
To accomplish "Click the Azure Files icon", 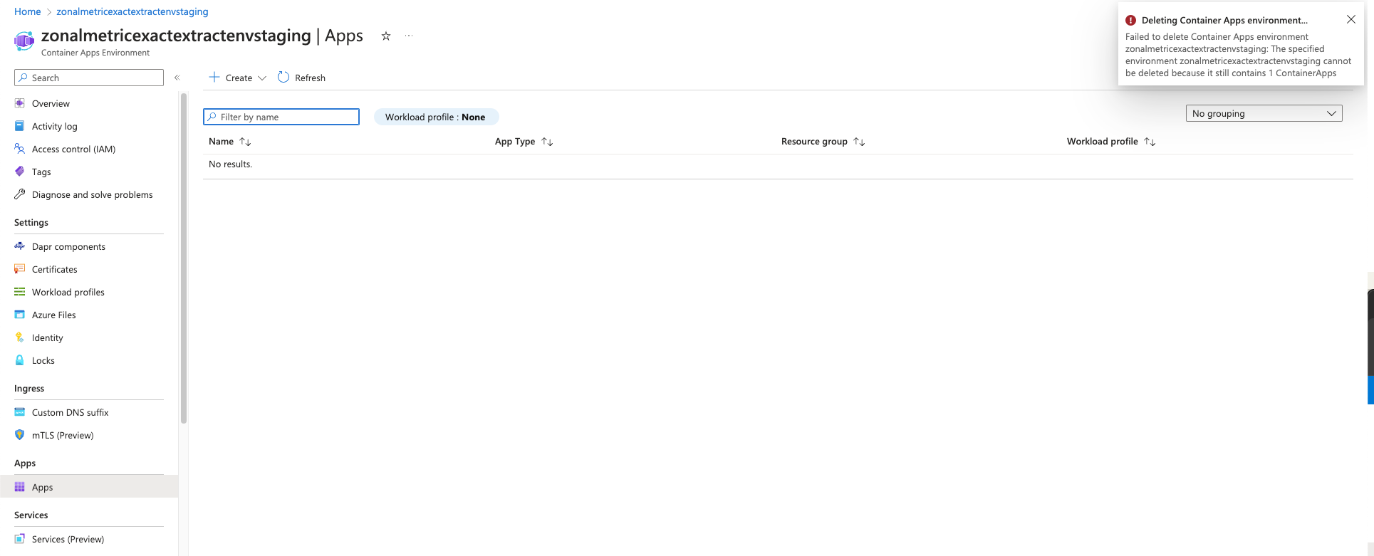I will (x=20, y=315).
